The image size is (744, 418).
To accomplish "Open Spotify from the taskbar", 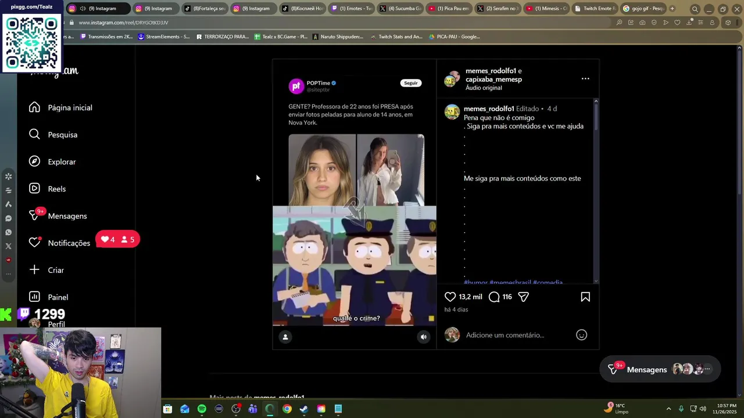I will [x=202, y=409].
